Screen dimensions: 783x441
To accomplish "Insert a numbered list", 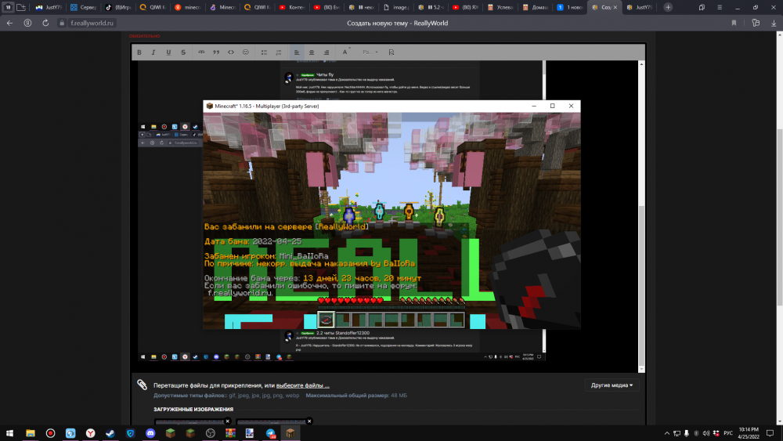I will 279,52.
